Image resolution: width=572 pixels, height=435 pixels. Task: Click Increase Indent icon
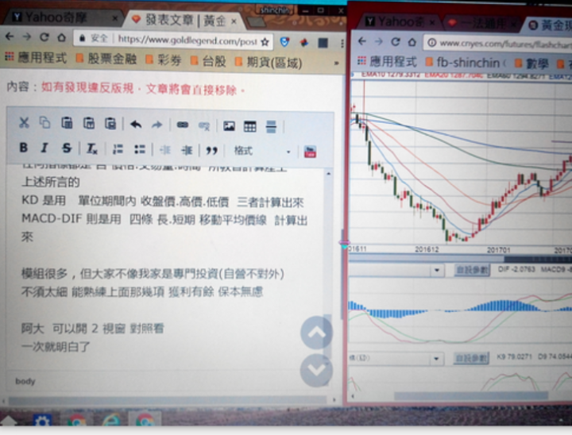[x=187, y=150]
